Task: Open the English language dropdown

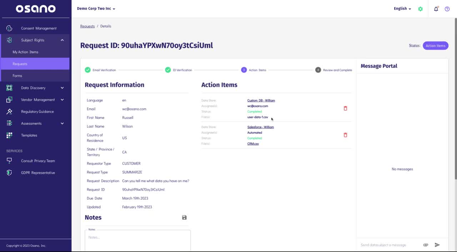Action: (402, 9)
